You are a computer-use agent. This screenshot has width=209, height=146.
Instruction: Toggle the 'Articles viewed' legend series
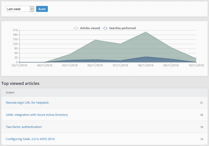[87, 28]
